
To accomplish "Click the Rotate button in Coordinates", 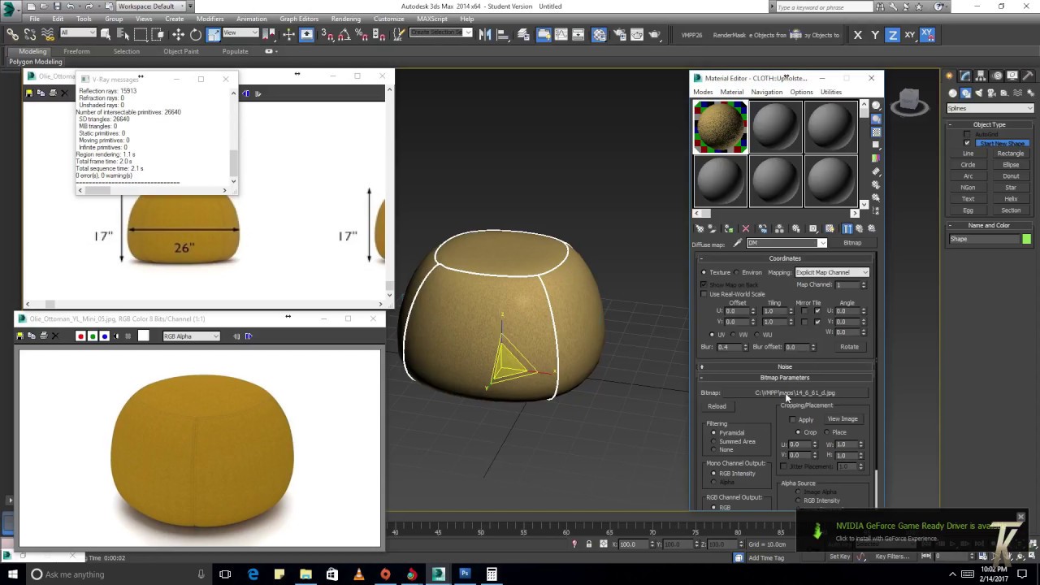I will click(x=849, y=347).
